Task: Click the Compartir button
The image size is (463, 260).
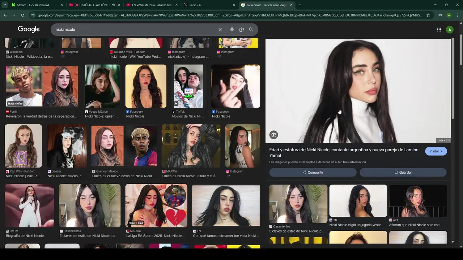Action: [x=313, y=173]
